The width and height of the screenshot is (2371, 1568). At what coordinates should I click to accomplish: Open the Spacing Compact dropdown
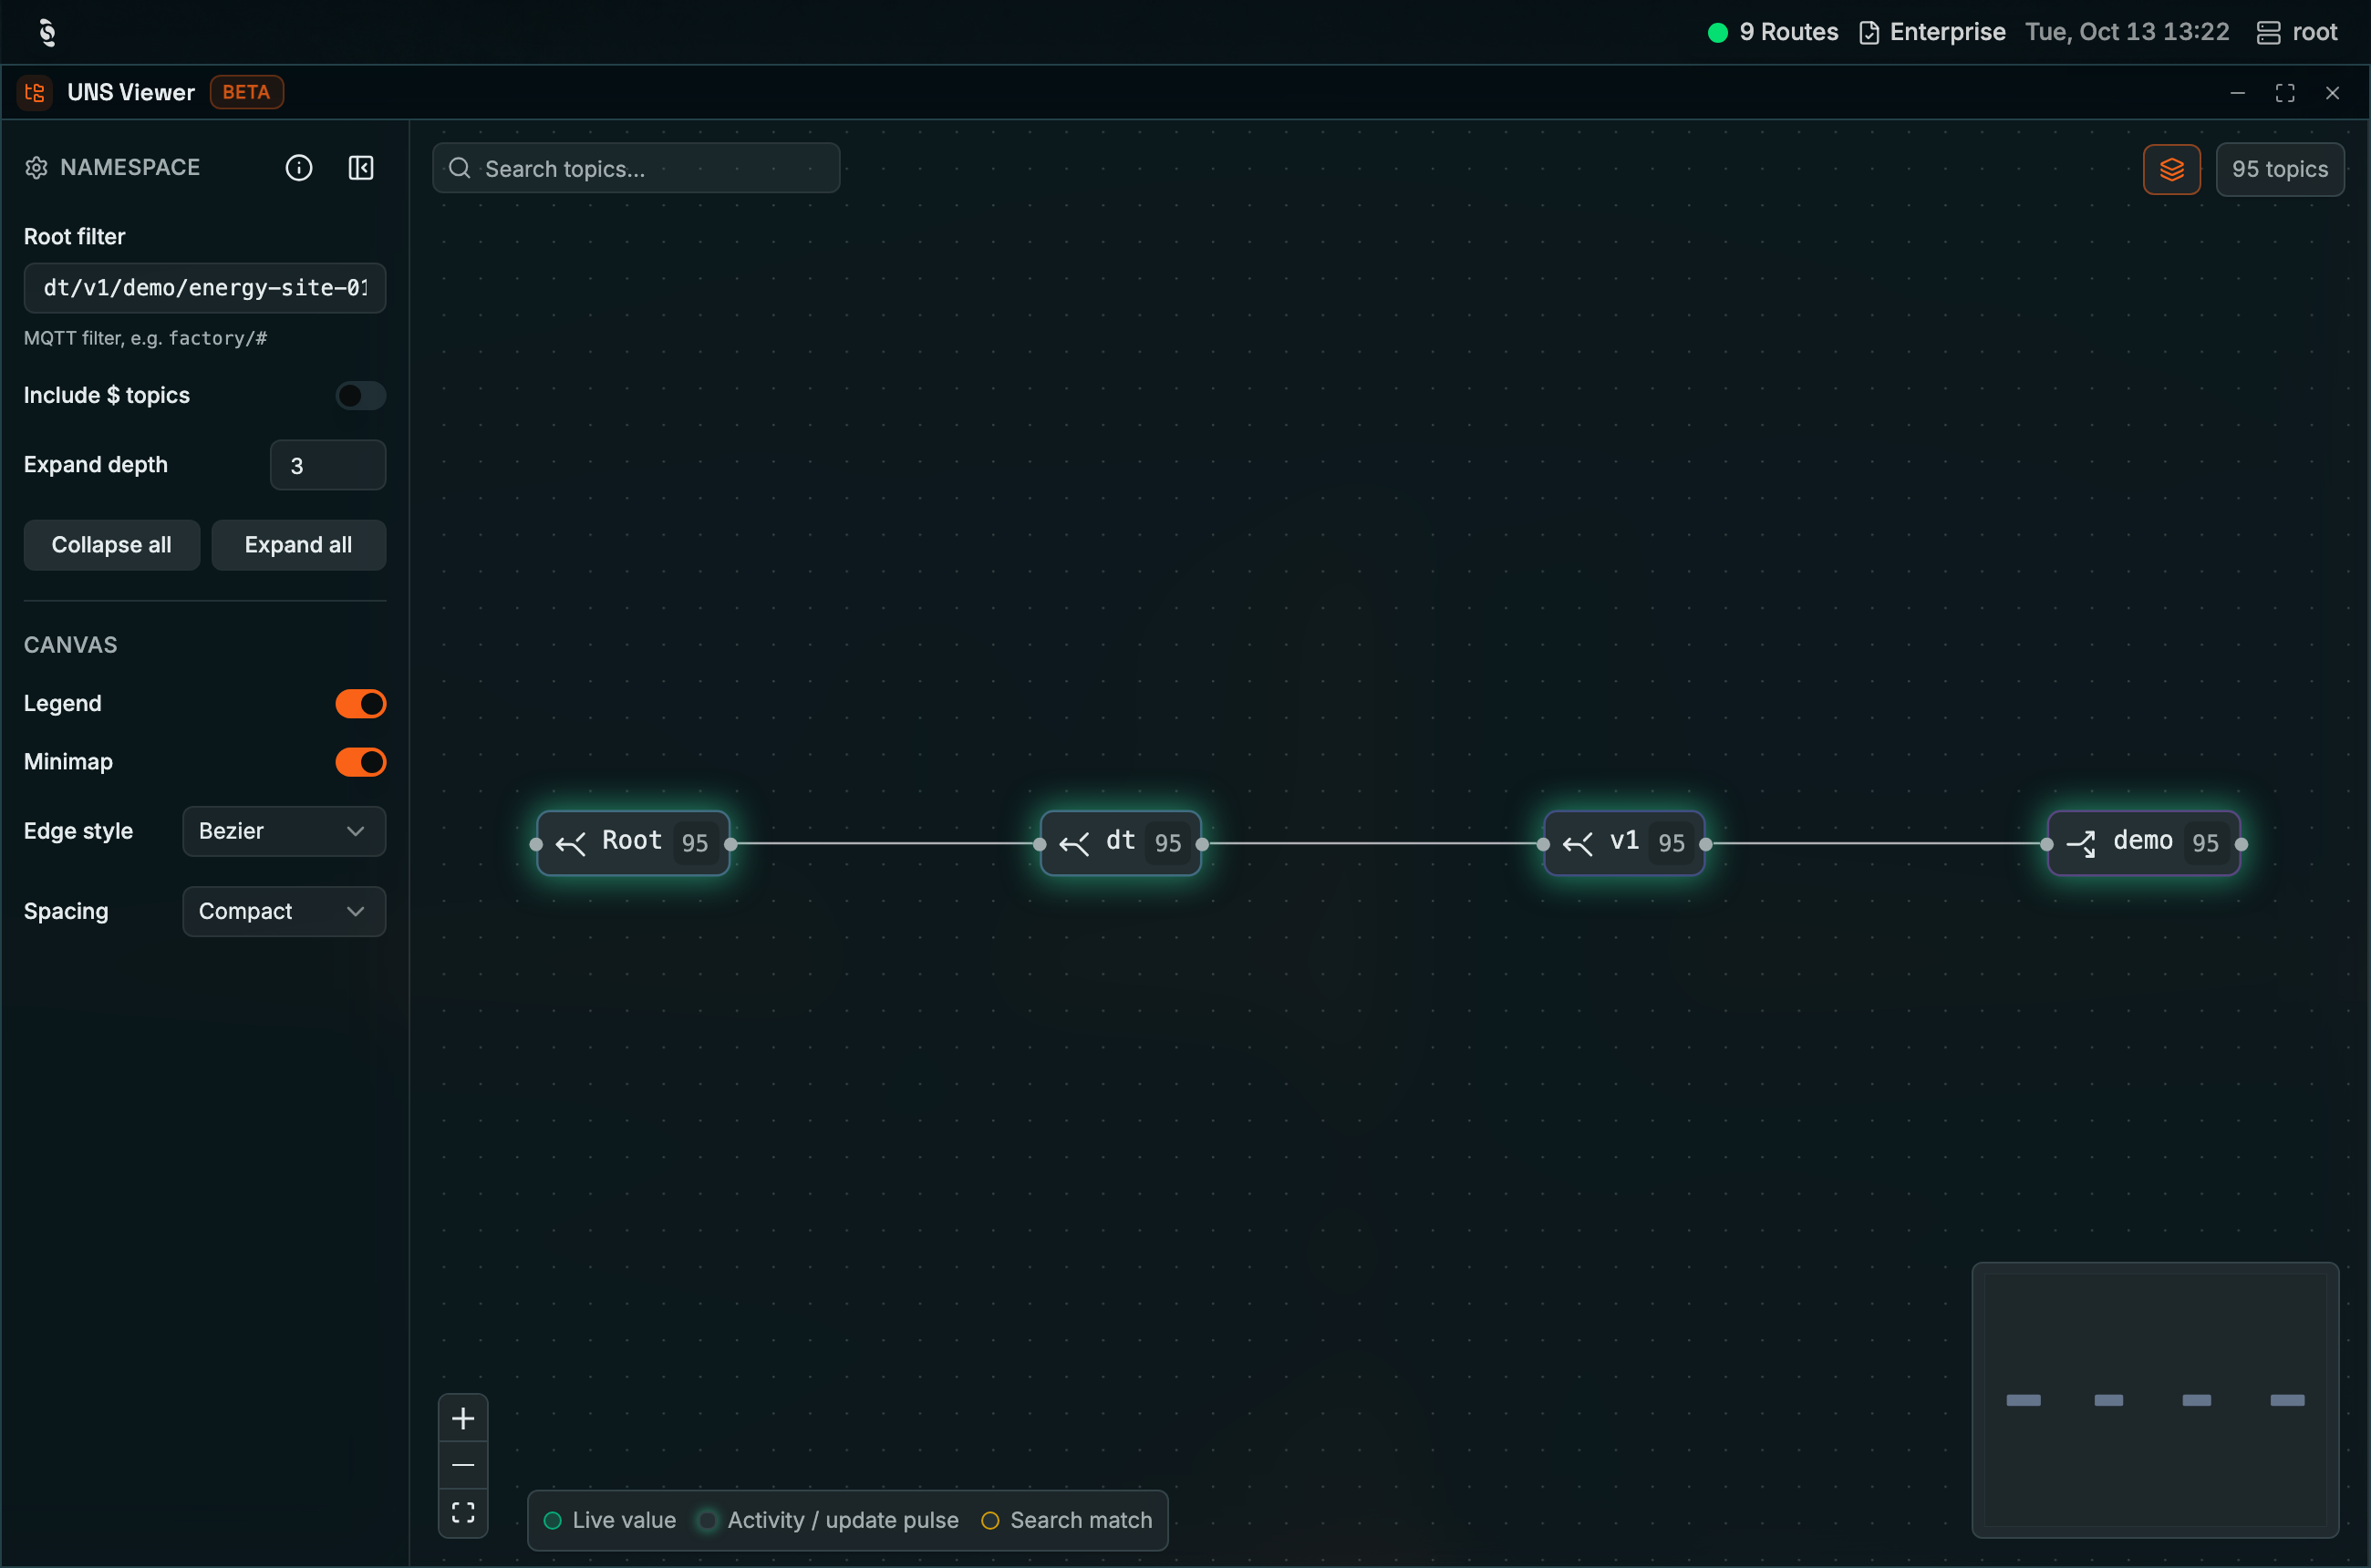[285, 911]
